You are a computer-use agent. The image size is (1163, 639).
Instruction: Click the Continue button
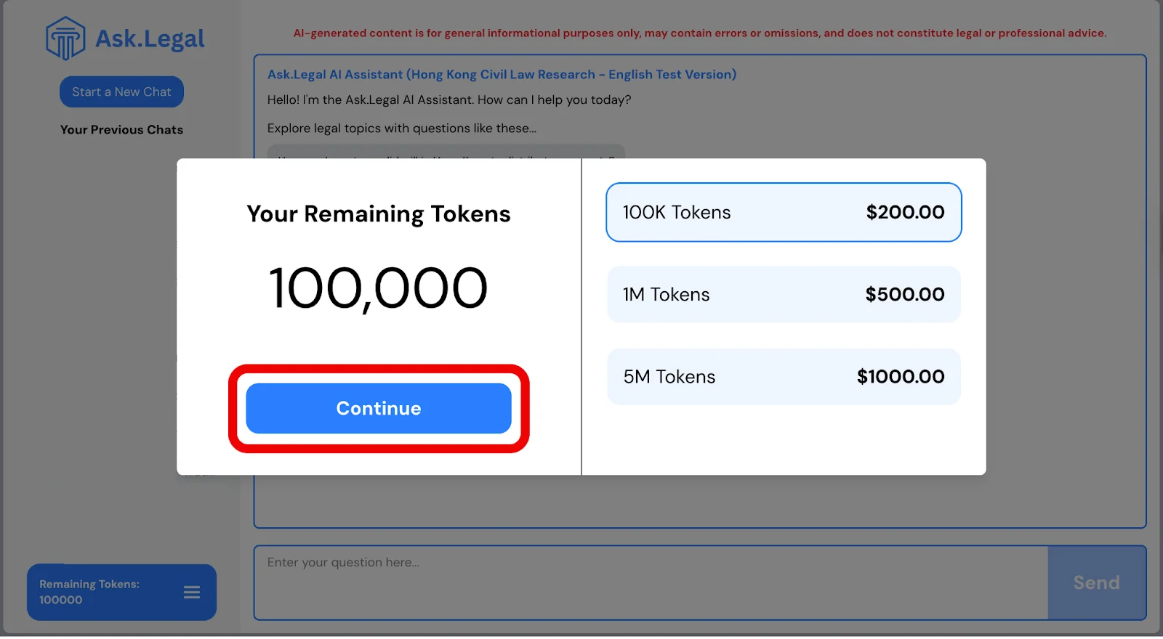tap(379, 408)
